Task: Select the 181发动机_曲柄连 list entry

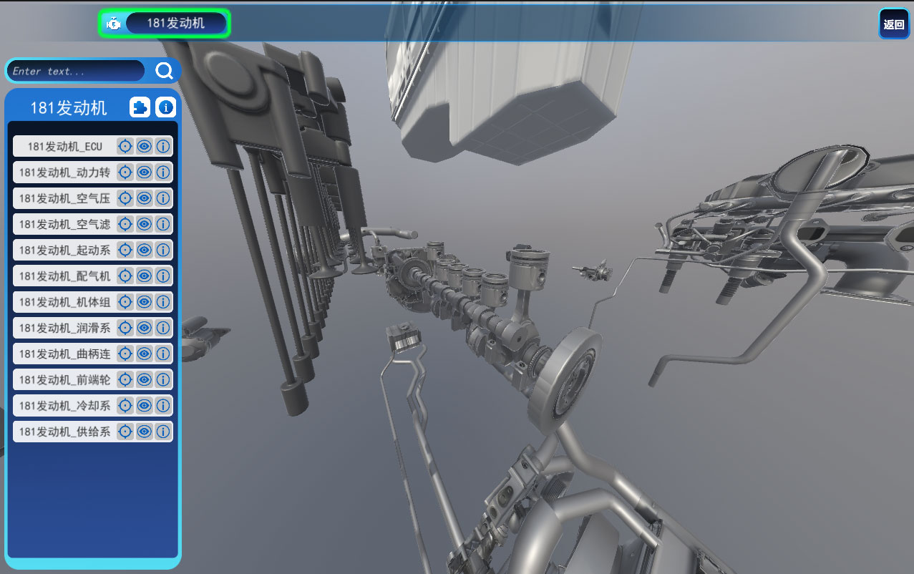Action: tap(64, 354)
